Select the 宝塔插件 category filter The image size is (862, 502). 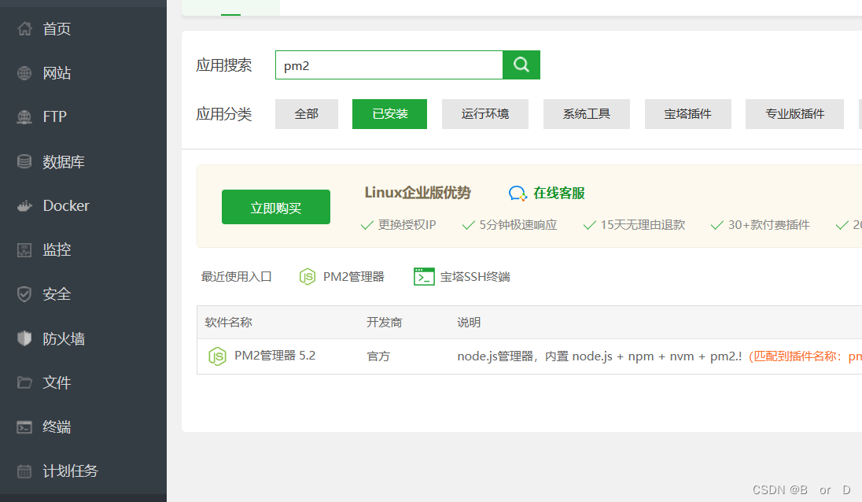[687, 114]
